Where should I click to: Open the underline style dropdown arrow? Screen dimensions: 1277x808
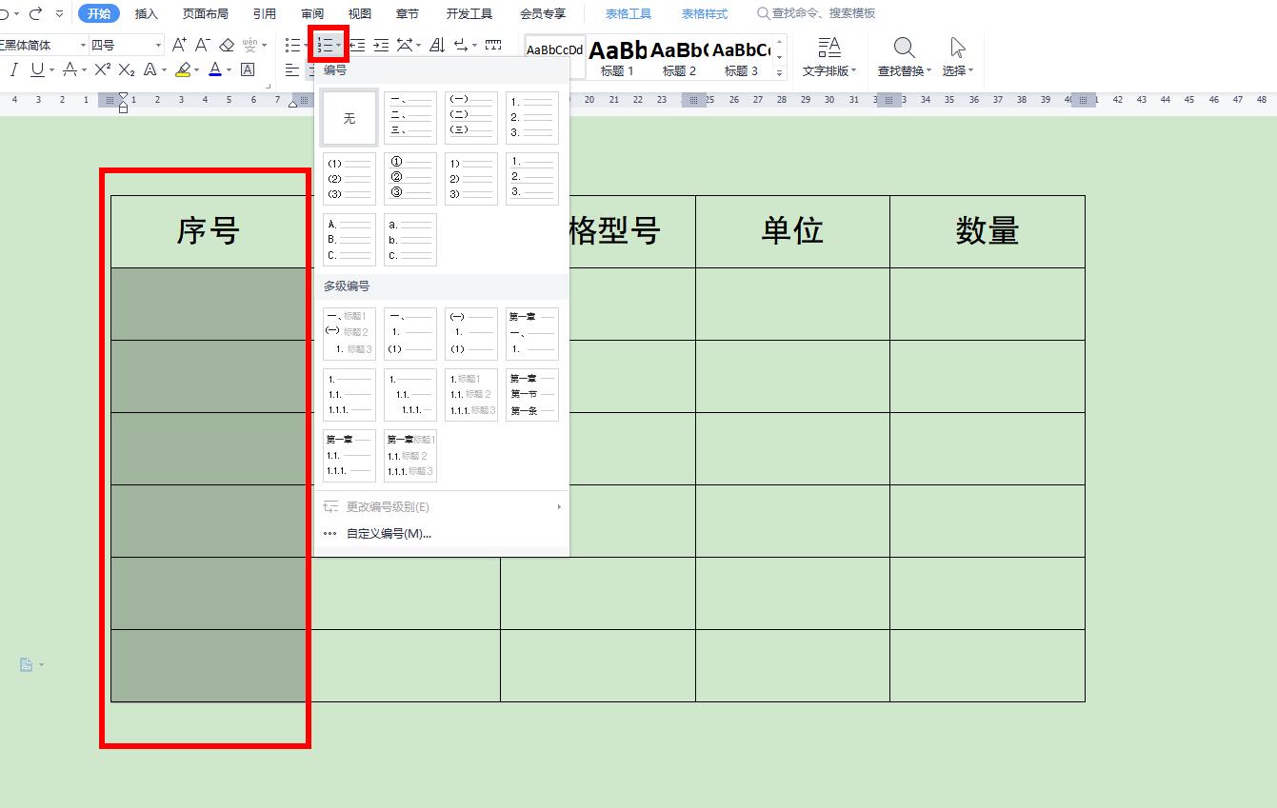tap(50, 70)
